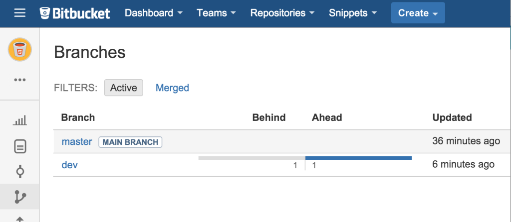The width and height of the screenshot is (511, 222).
Task: Open the Source document icon
Action: pyautogui.click(x=20, y=146)
